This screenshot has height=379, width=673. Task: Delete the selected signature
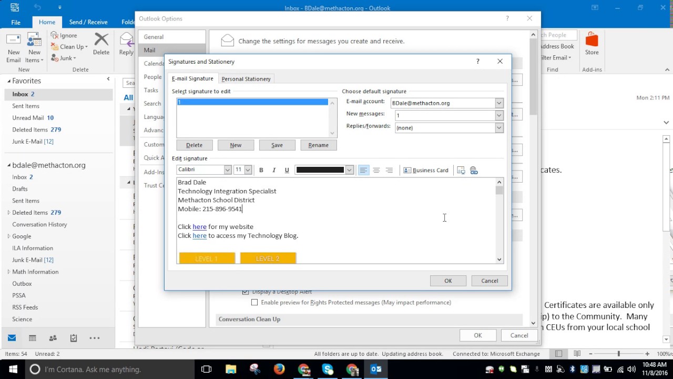pyautogui.click(x=194, y=145)
